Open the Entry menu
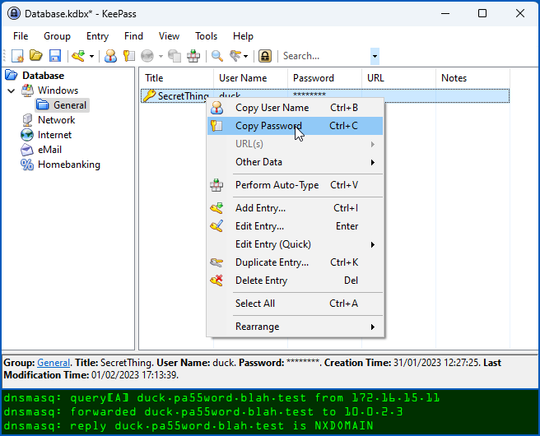The height and width of the screenshot is (436, 540). [x=97, y=36]
